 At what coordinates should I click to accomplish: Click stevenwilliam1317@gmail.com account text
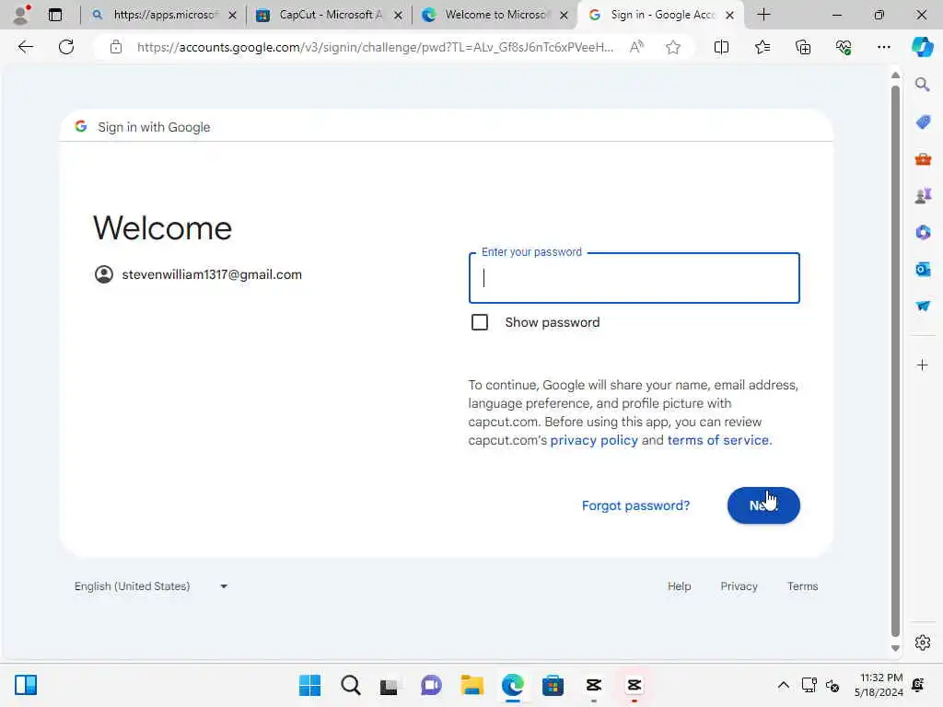[x=212, y=274]
